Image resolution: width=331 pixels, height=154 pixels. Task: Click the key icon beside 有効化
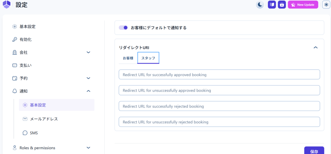[15, 40]
